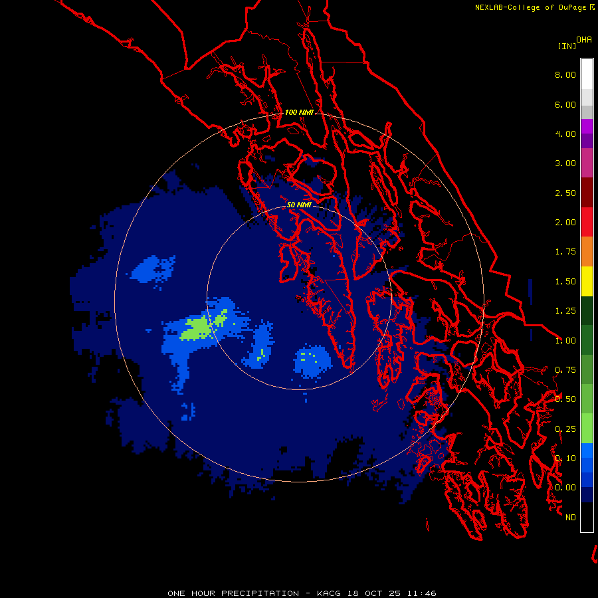This screenshot has width=598, height=598.
Task: Click the 1.50 legend value
Action: [565, 282]
